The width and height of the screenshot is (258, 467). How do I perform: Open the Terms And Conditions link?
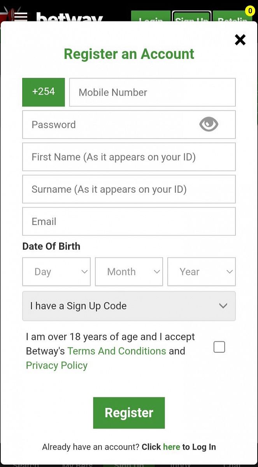[117, 351]
